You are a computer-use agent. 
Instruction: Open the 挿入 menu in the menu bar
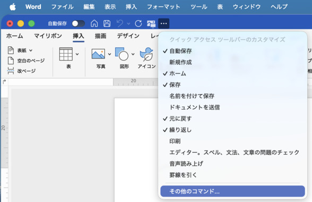coord(131,7)
